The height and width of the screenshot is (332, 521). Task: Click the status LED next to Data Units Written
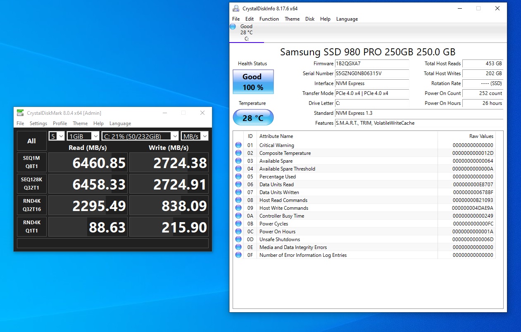click(x=238, y=192)
